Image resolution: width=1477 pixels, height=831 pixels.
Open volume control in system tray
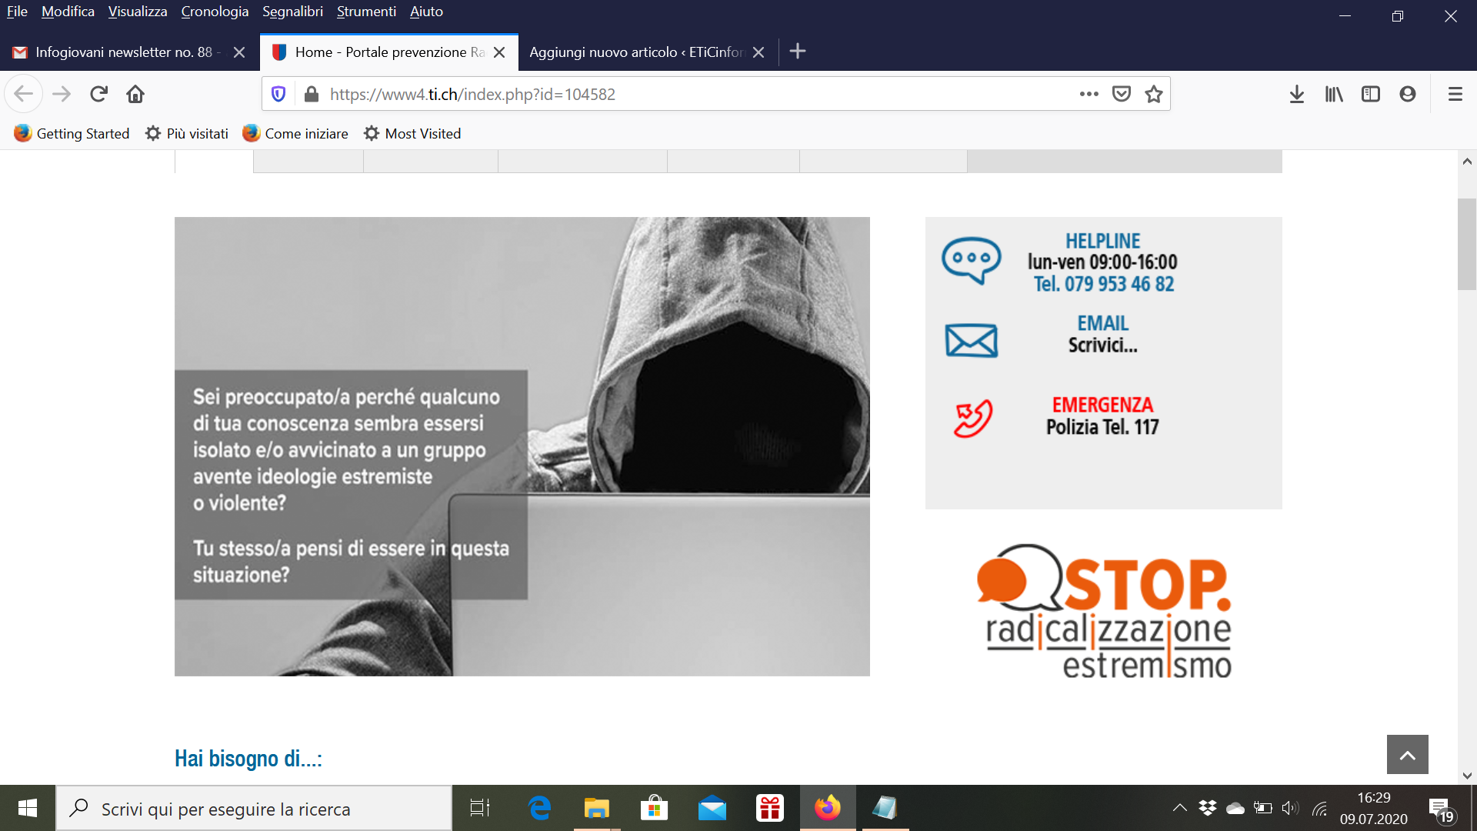pyautogui.click(x=1290, y=808)
